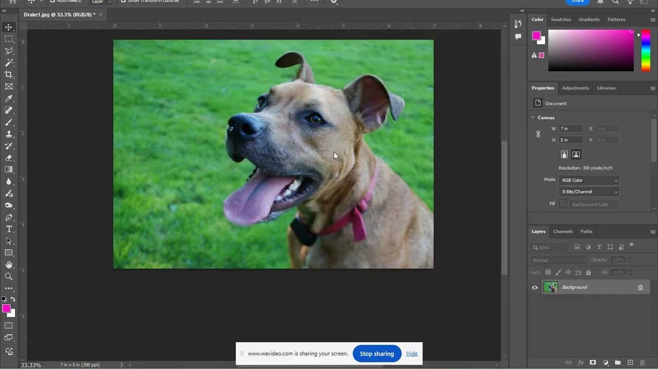
Task: Open the layer styles fx menu
Action: click(581, 362)
